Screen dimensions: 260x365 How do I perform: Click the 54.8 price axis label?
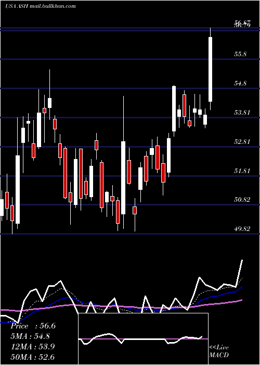click(x=240, y=83)
